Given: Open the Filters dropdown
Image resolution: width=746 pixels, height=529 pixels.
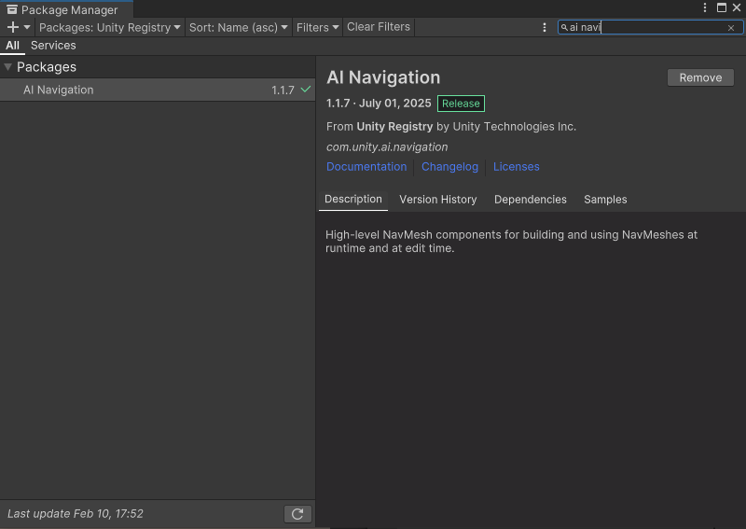Looking at the screenshot, I should point(317,27).
